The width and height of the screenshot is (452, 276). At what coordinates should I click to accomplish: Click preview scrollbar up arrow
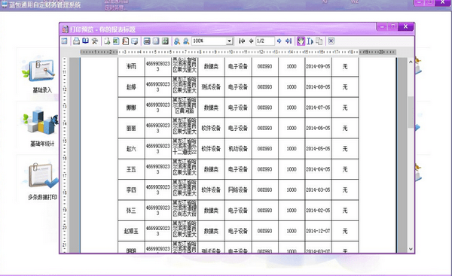[x=411, y=62]
